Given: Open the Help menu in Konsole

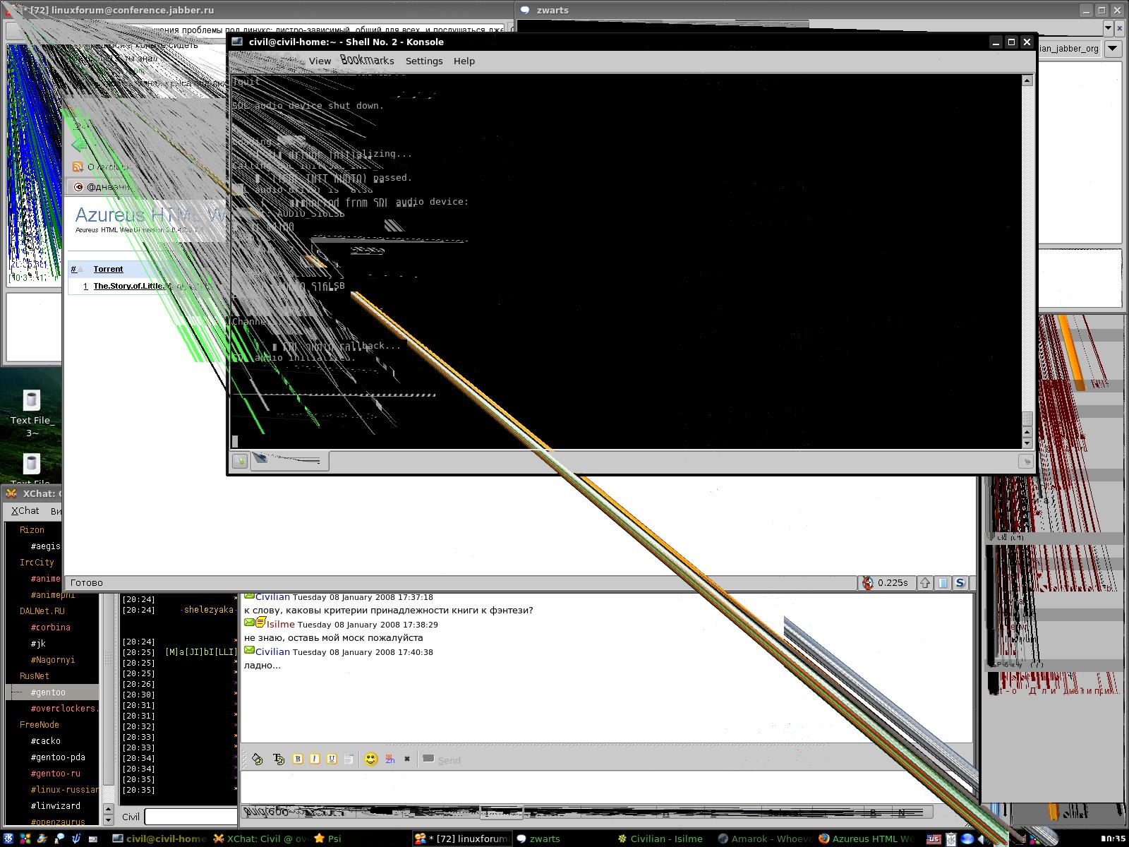Looking at the screenshot, I should click(x=464, y=61).
